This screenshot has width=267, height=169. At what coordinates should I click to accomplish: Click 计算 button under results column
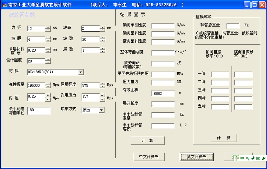pos(148,141)
